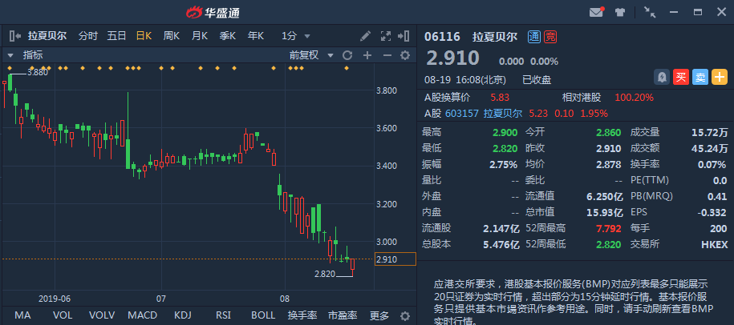Open the mail messages icon
The width and height of the screenshot is (734, 325).
click(596, 12)
